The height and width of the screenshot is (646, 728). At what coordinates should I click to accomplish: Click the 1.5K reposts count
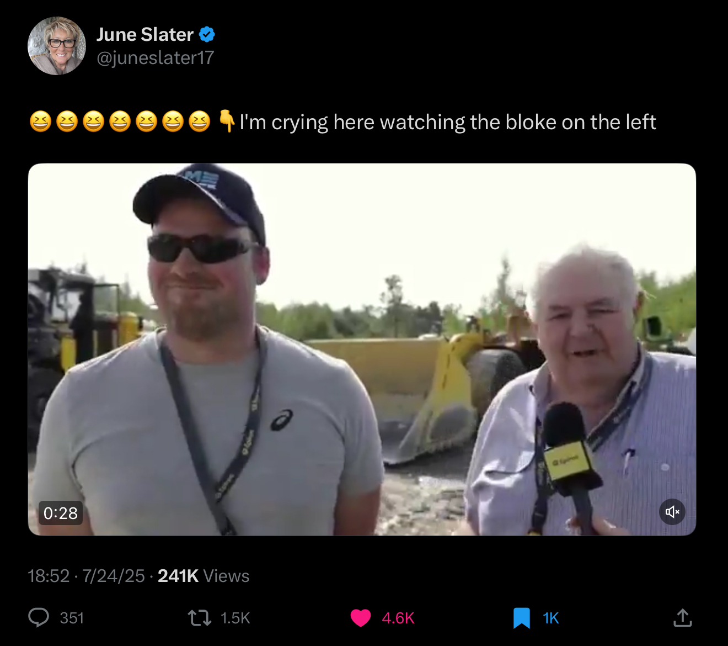(x=235, y=618)
